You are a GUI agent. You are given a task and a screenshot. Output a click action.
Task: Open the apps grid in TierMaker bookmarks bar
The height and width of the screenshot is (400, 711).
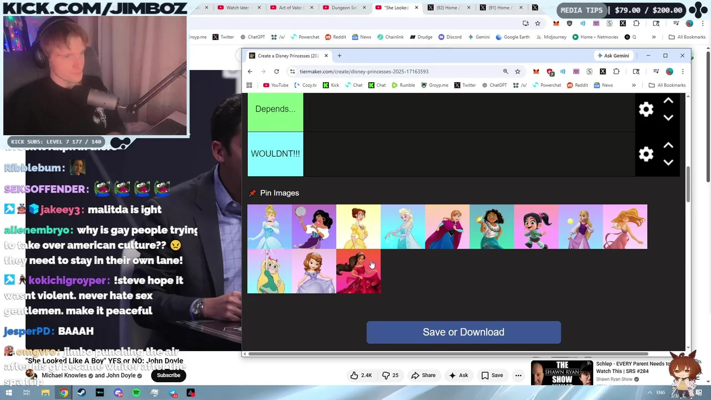pos(249,85)
